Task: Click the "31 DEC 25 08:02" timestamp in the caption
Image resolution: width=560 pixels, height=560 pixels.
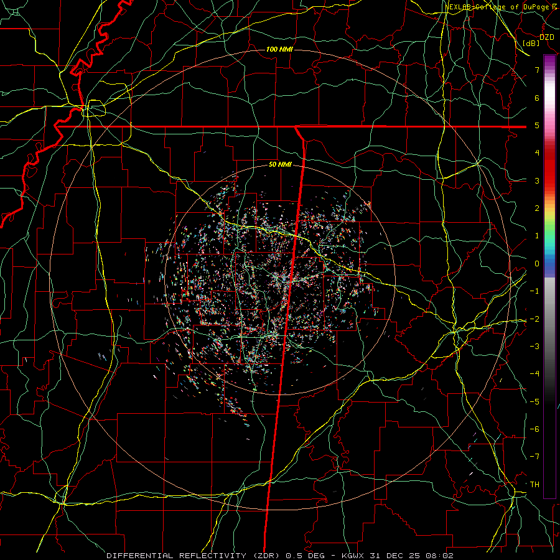Action: (x=411, y=556)
